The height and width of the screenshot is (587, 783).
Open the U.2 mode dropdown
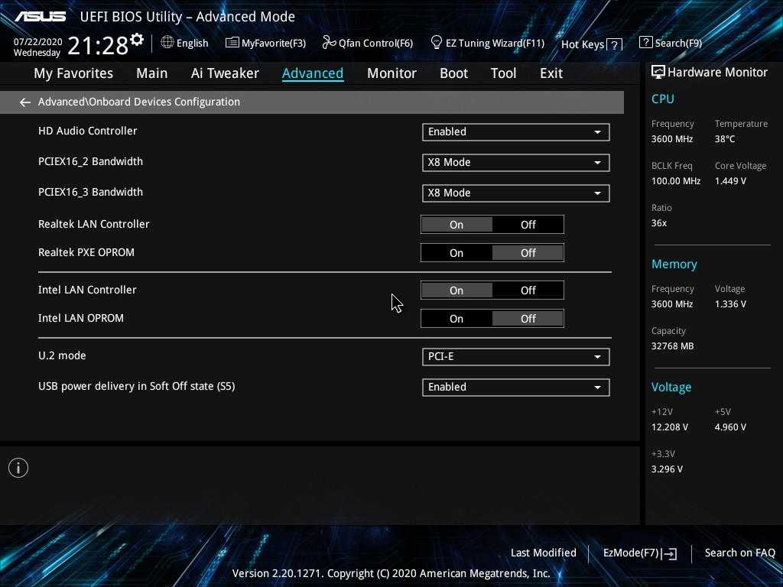point(515,356)
